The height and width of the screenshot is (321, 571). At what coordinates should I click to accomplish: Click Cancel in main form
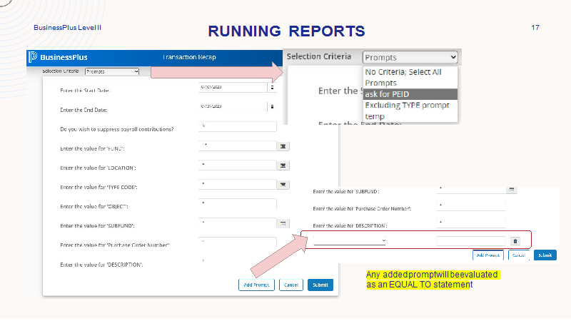(x=291, y=285)
